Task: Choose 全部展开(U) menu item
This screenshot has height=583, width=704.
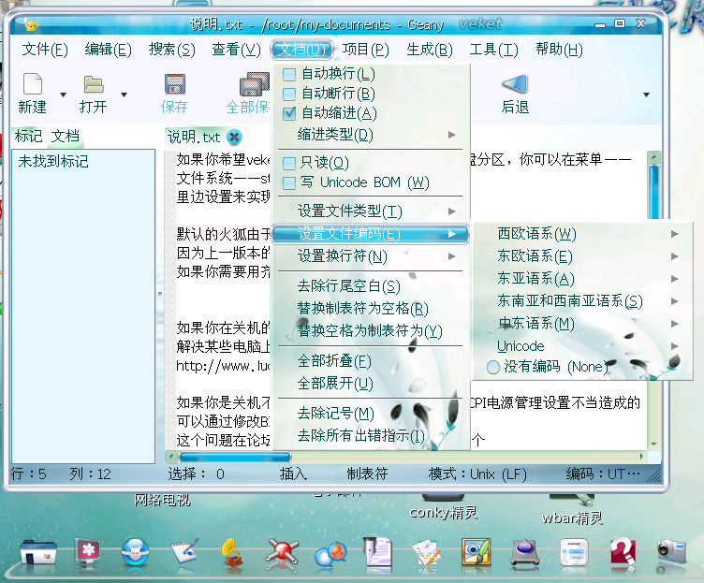Action: pyautogui.click(x=372, y=384)
